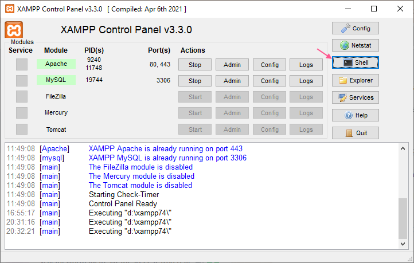Click log line 'Starting Check-Timer'

(124, 194)
